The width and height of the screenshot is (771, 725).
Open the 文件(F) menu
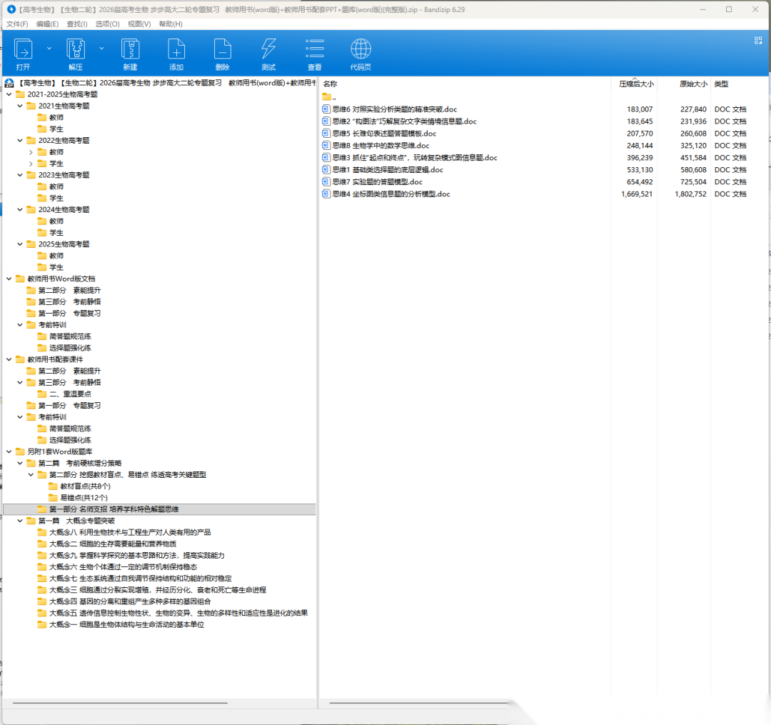pyautogui.click(x=17, y=24)
